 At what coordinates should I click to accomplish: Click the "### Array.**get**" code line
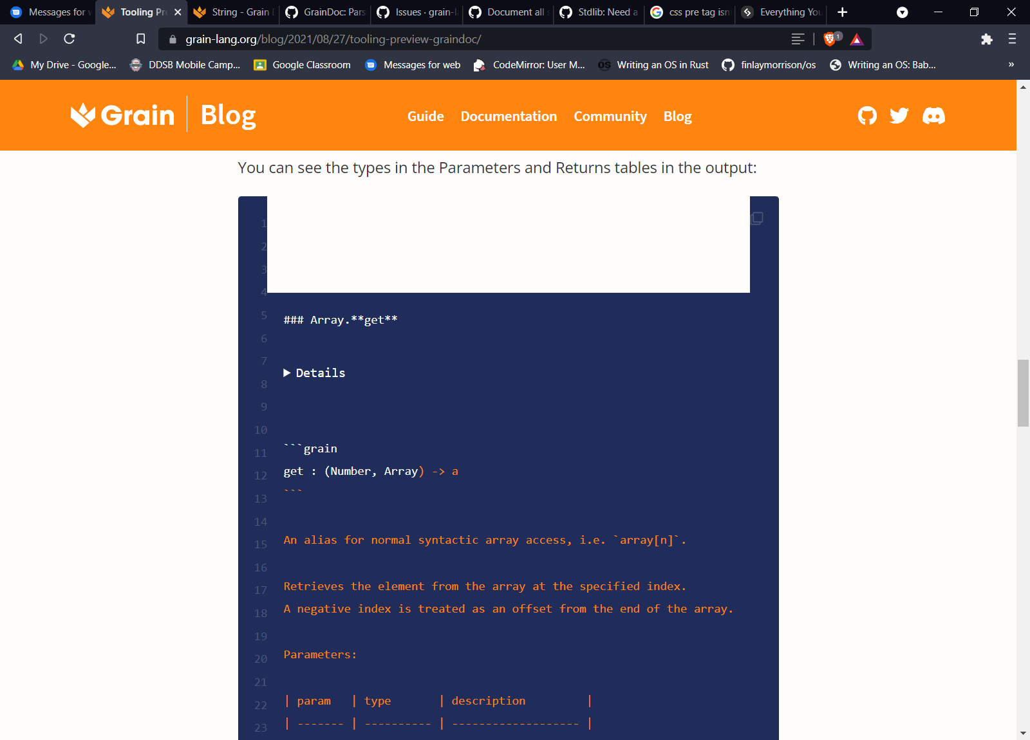tap(341, 320)
